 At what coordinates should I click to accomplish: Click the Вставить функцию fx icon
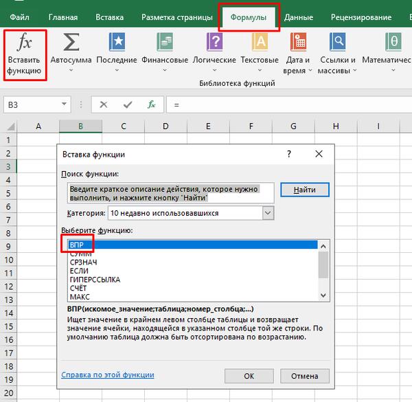point(25,43)
